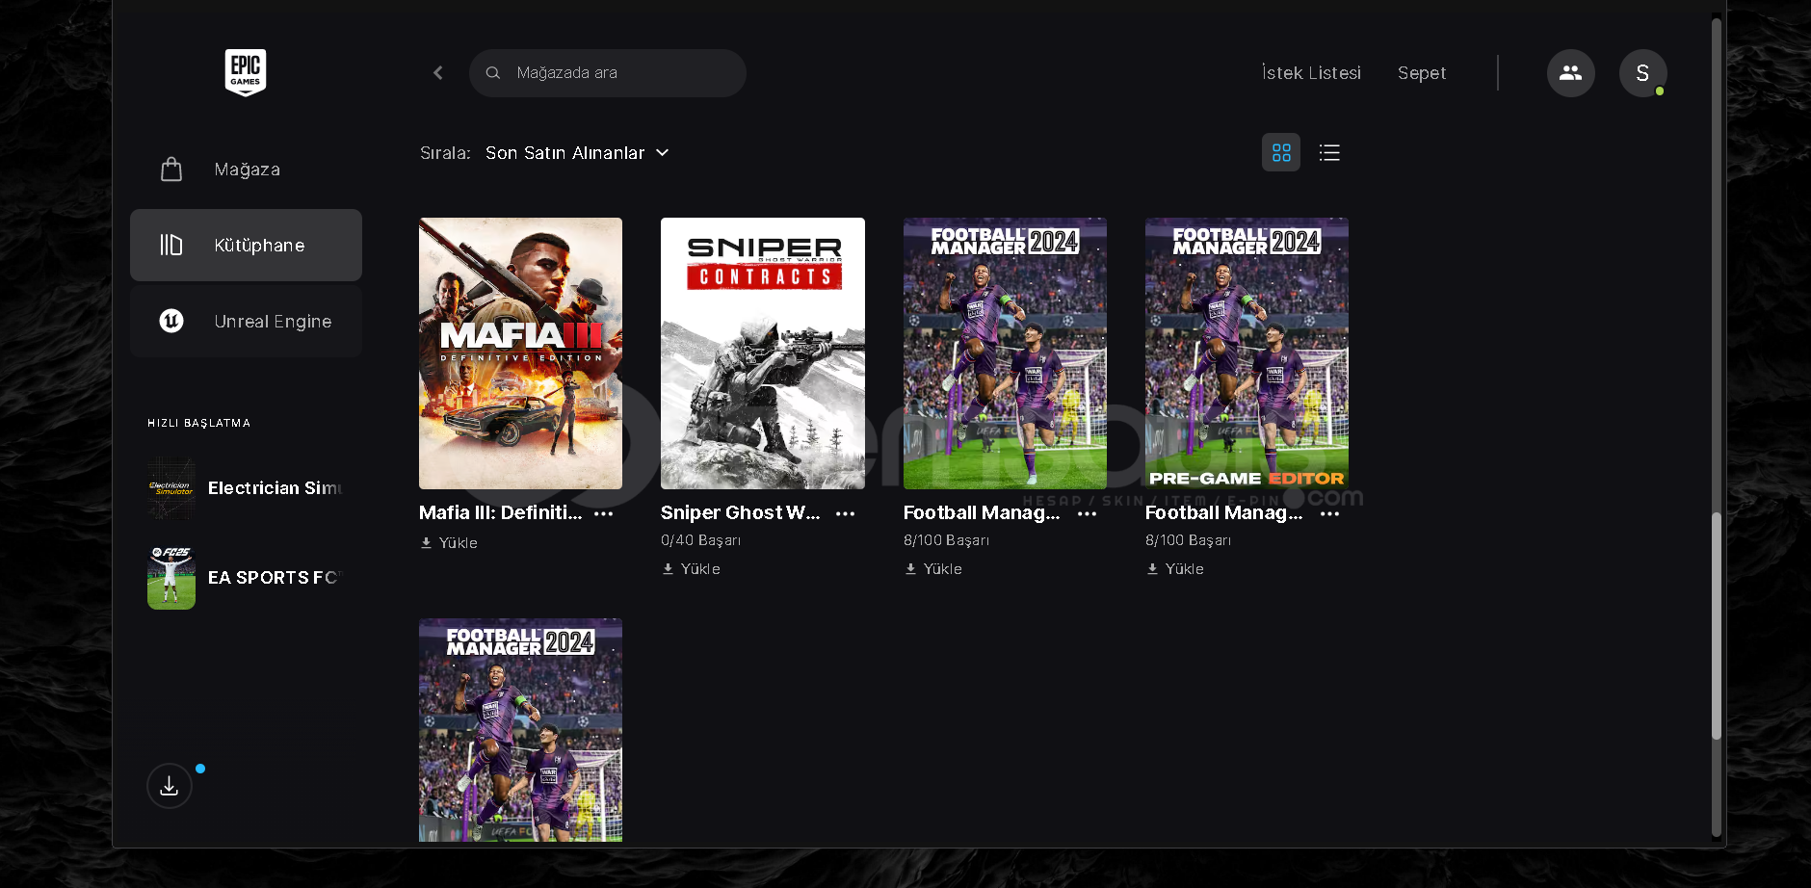Open Sniper Ghost Warrior Contracts cover
Viewport: 1811px width, 888px height.
point(763,353)
